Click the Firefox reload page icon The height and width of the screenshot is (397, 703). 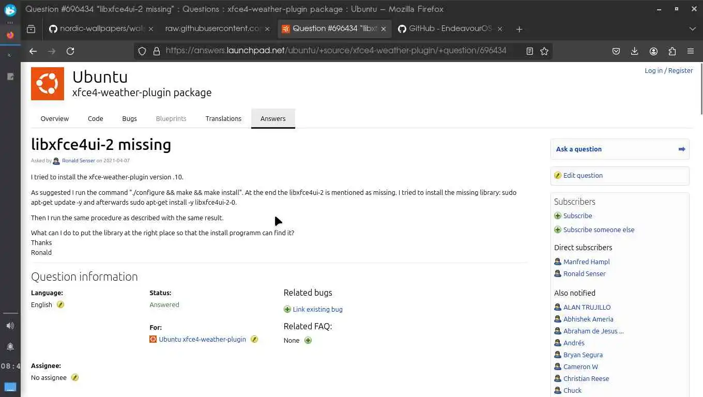tap(70, 51)
